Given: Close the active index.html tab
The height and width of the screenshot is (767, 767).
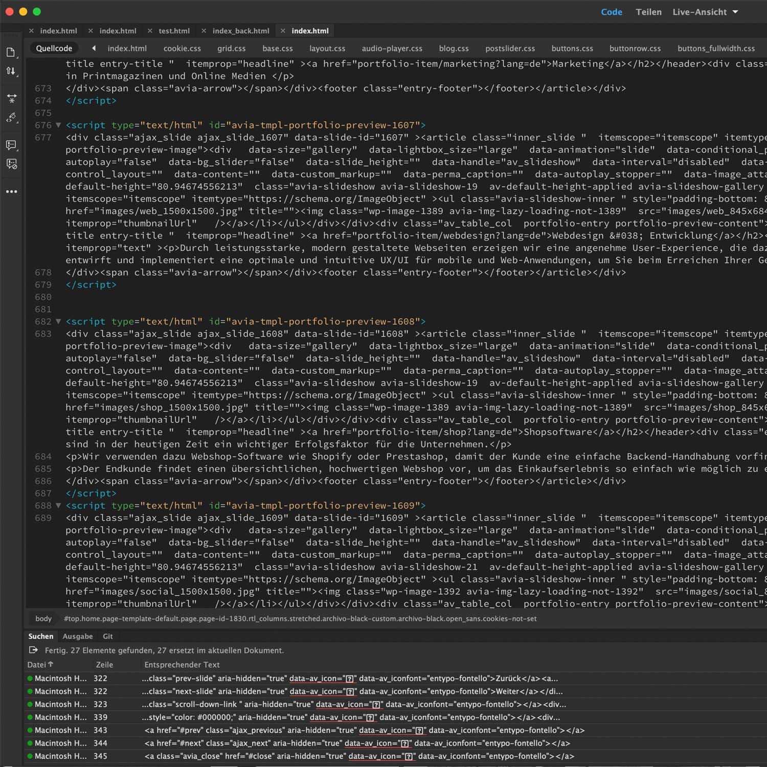Looking at the screenshot, I should [283, 31].
